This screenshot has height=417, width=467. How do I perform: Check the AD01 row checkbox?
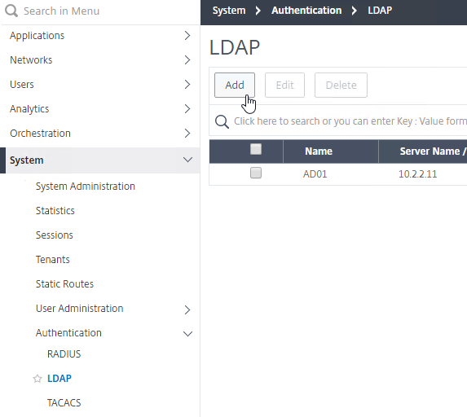(256, 173)
